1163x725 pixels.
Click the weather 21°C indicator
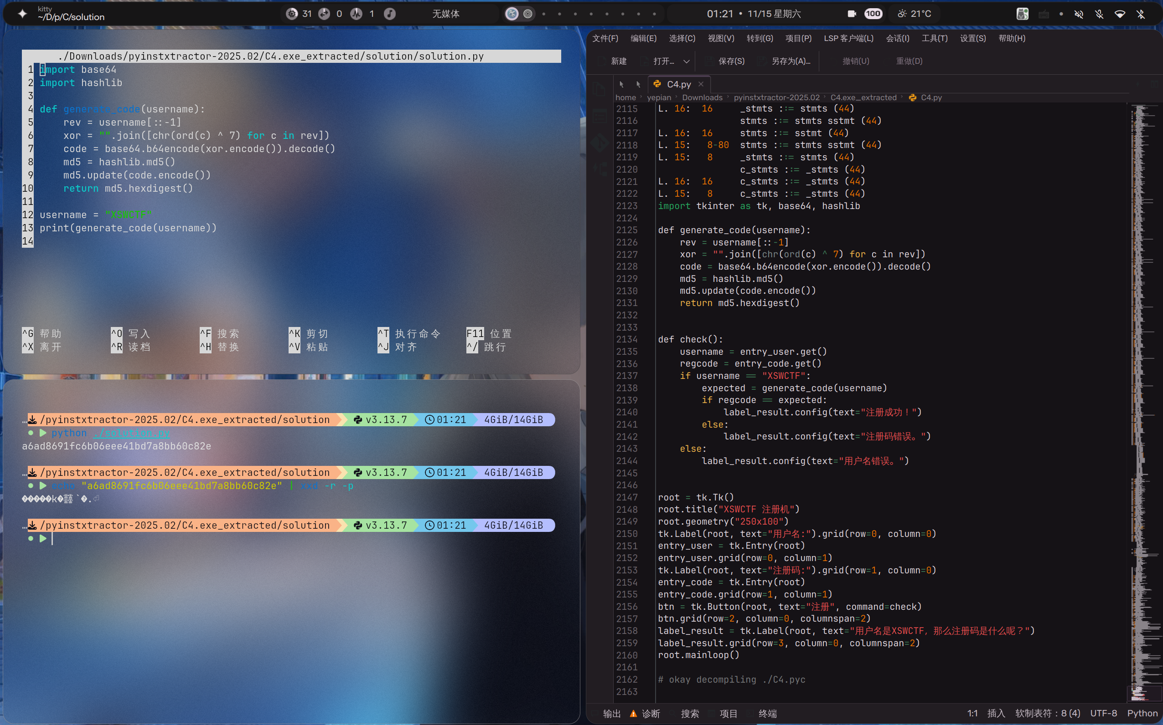914,14
